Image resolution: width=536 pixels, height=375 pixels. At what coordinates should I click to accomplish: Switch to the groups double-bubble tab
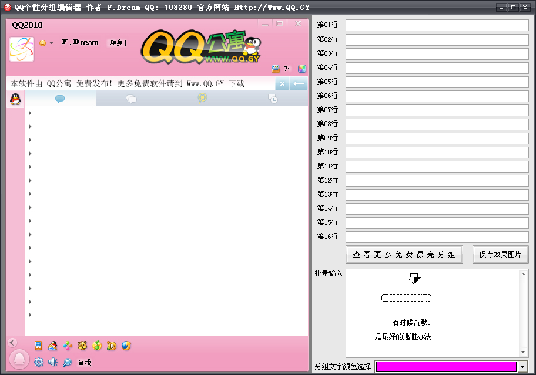(x=131, y=99)
